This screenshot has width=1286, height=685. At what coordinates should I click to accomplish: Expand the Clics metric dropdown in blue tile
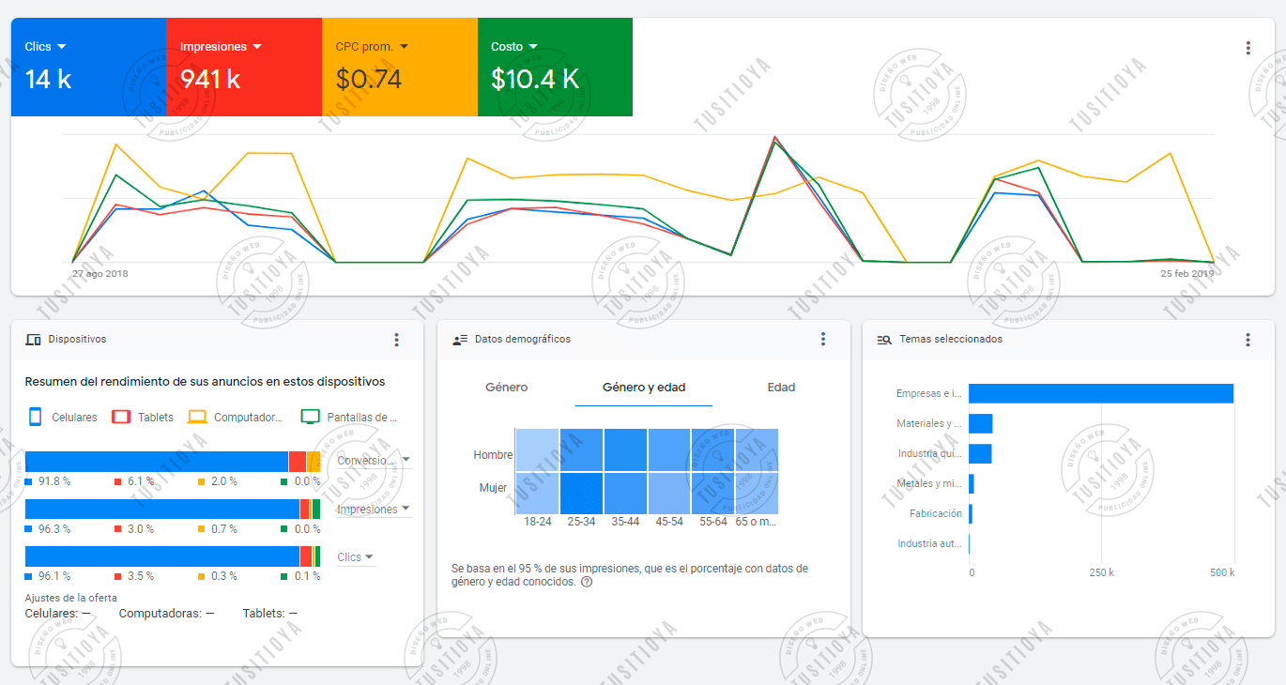pyautogui.click(x=61, y=46)
